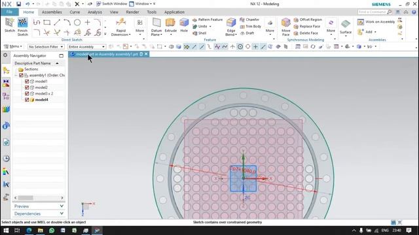This screenshot has width=419, height=235.
Task: Click the Extrude feature icon
Action: coord(170,23)
